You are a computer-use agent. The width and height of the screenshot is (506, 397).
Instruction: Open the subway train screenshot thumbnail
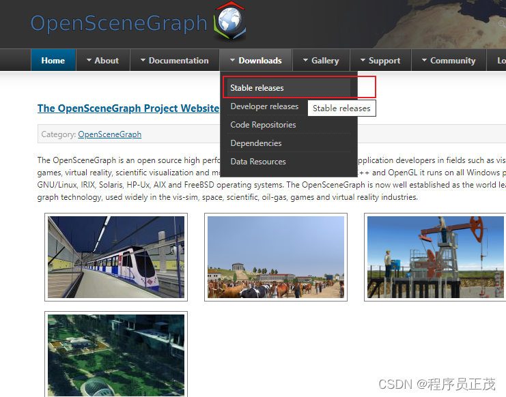coord(116,257)
